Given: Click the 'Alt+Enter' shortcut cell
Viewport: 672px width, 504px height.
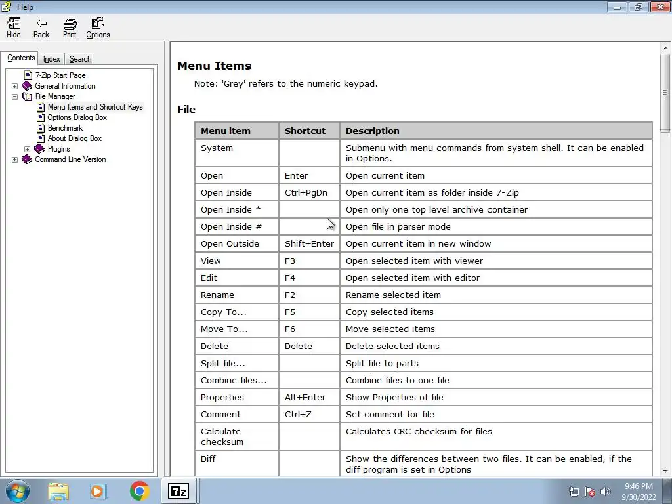Looking at the screenshot, I should pyautogui.click(x=309, y=397).
